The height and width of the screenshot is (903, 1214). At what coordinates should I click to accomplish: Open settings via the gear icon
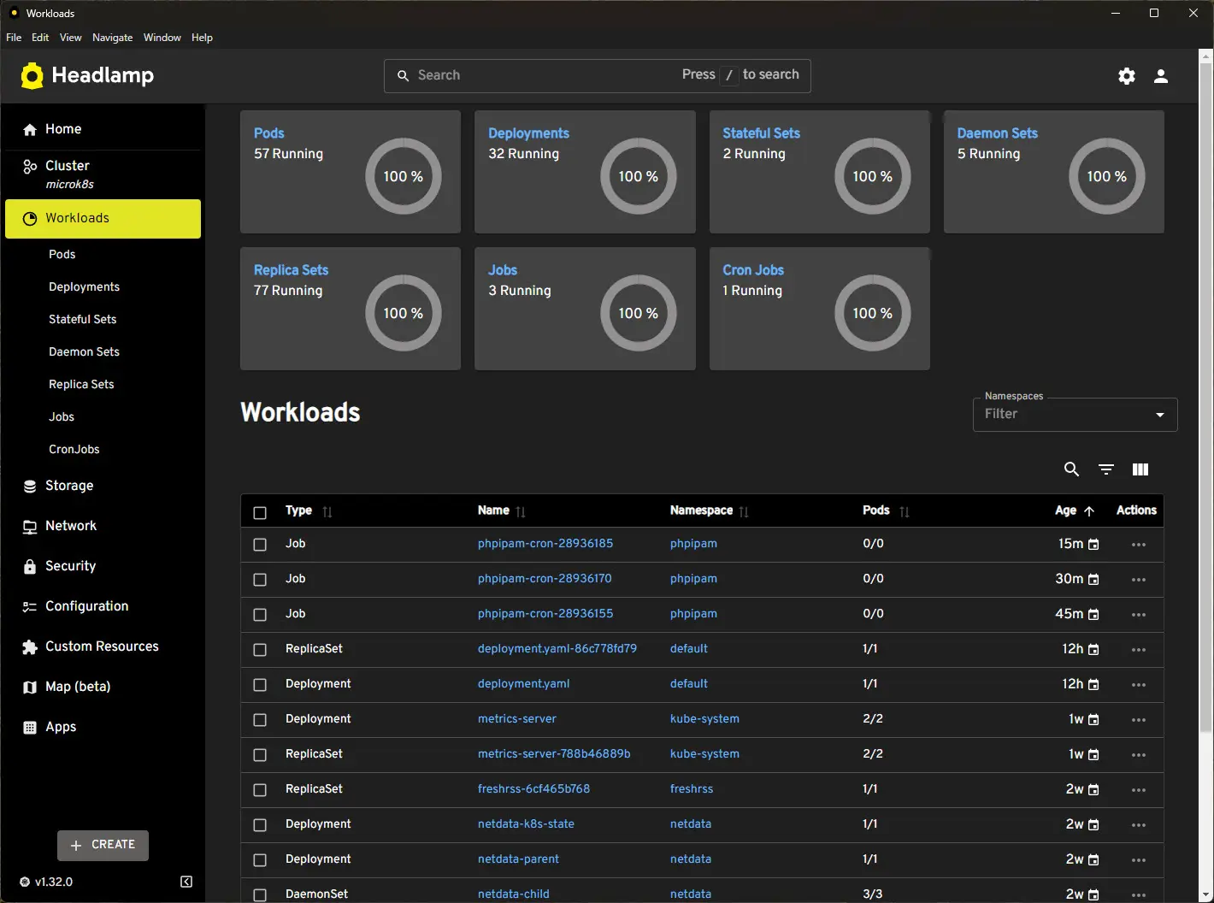coord(1127,76)
